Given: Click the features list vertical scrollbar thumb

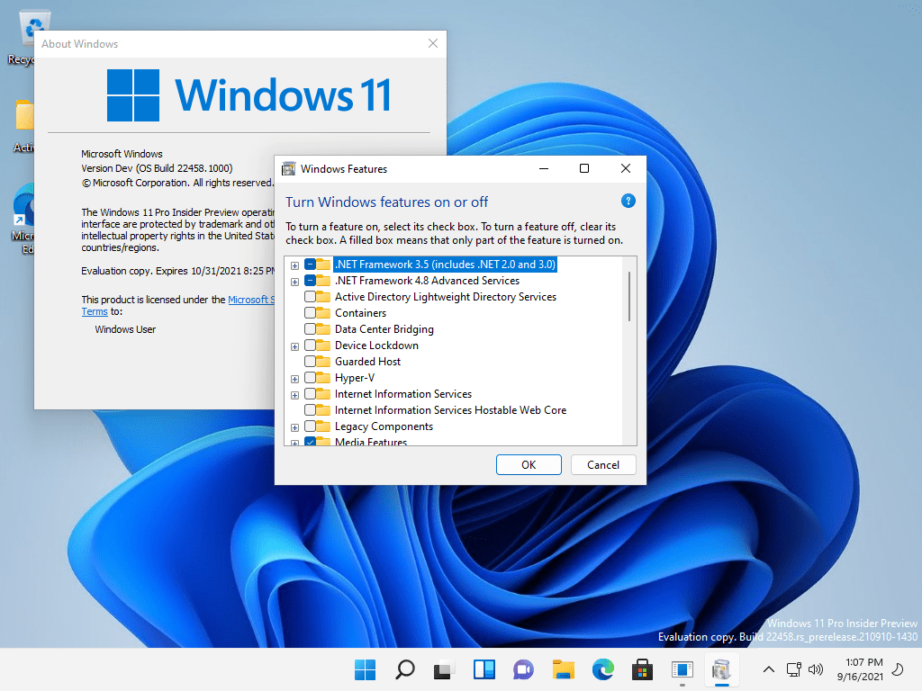Looking at the screenshot, I should (629, 296).
